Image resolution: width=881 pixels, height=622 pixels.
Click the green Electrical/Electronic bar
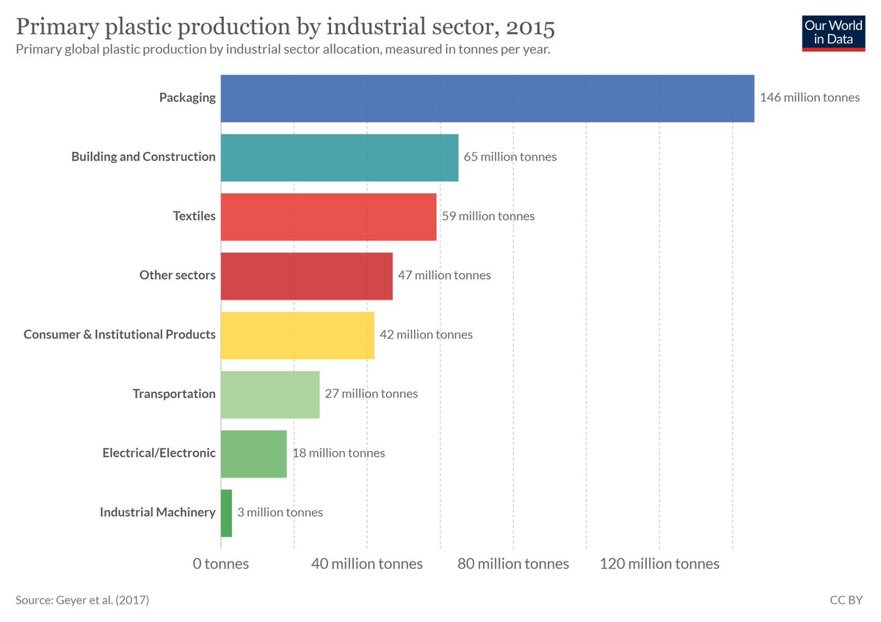tap(254, 454)
